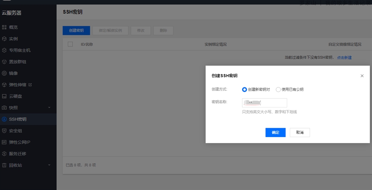372x190 pixels.
Task: Open external link icon beside 弹性伸缩
Action: [x=30, y=85]
